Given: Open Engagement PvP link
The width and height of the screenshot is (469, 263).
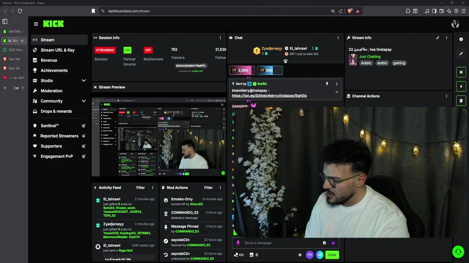Looking at the screenshot, I should click(59, 156).
